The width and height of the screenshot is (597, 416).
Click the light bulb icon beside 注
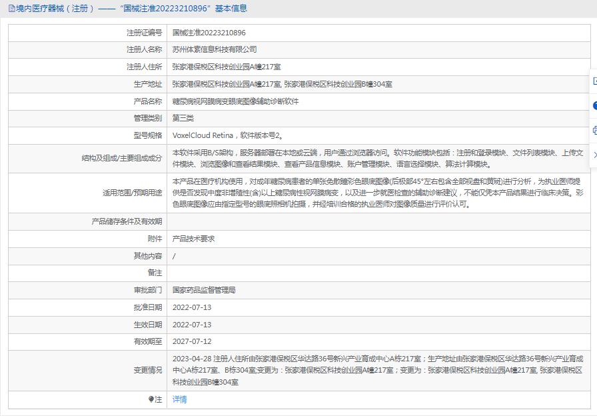151,399
